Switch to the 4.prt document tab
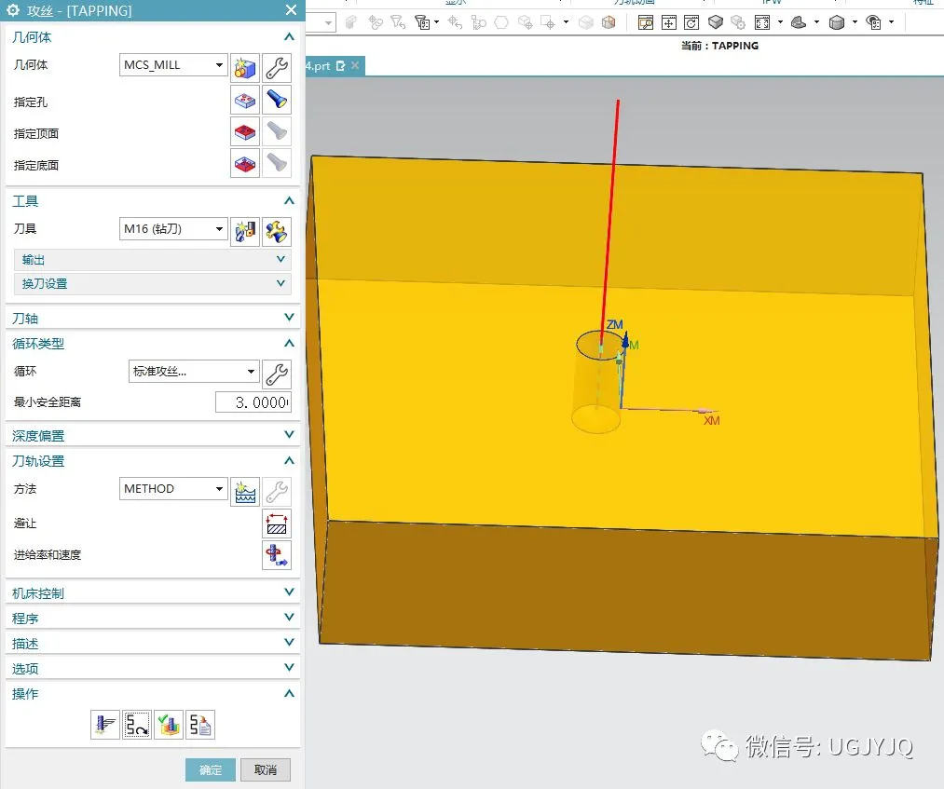The height and width of the screenshot is (789, 944). click(319, 65)
